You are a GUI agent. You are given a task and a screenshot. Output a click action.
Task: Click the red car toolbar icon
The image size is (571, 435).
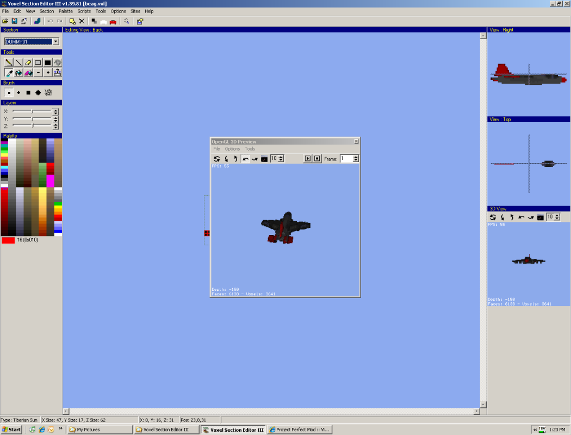(113, 21)
